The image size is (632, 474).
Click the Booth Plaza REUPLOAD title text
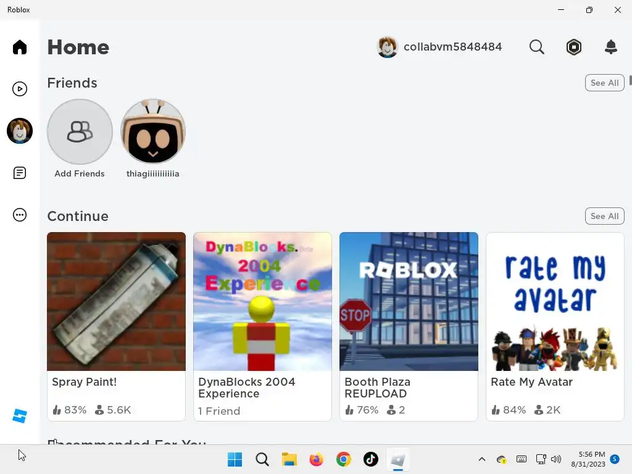pos(377,388)
